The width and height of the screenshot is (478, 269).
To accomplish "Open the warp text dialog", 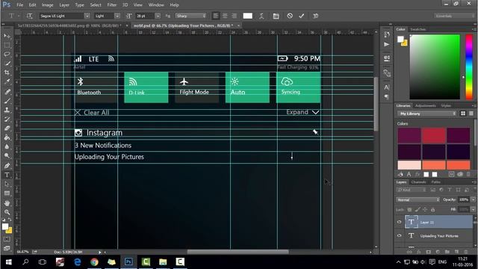I will (x=261, y=16).
